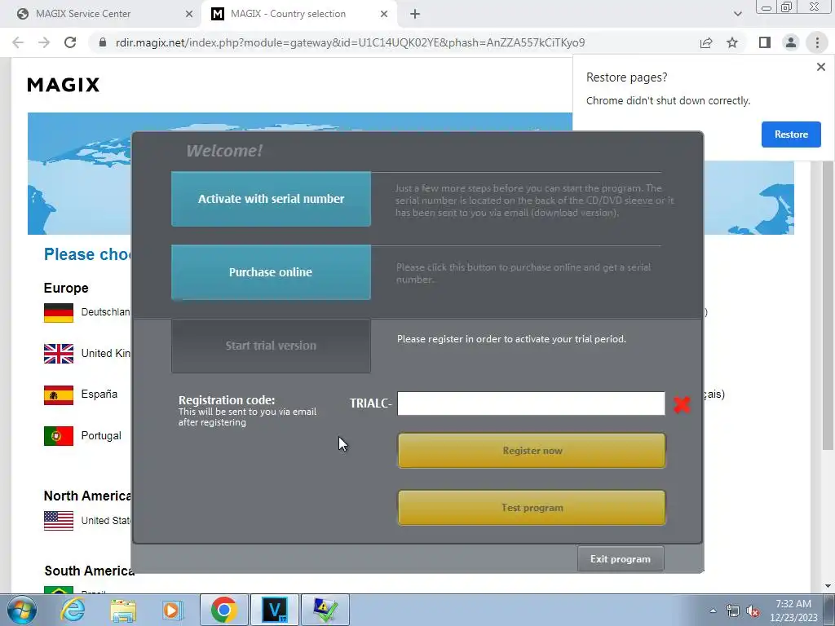Launch Internet Explorer from taskbar
835x626 pixels.
click(x=73, y=610)
